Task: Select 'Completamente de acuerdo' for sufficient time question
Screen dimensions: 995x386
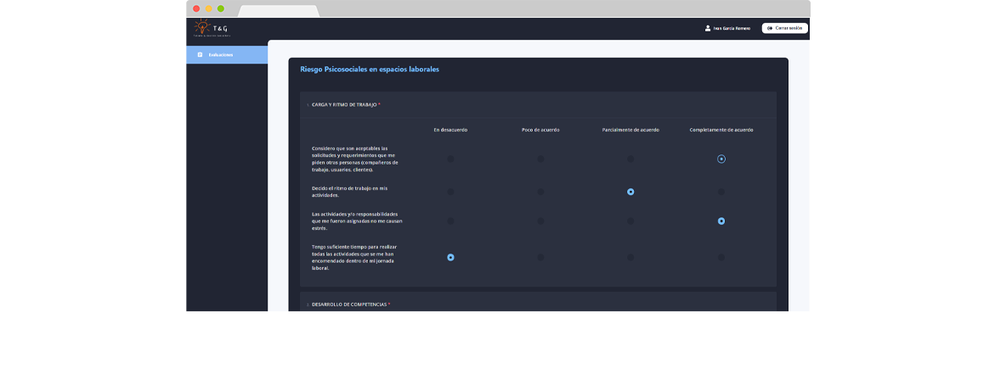Action: [x=721, y=257]
